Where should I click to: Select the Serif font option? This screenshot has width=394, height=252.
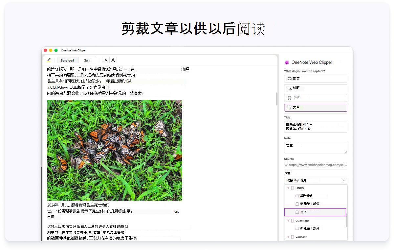[x=87, y=60]
